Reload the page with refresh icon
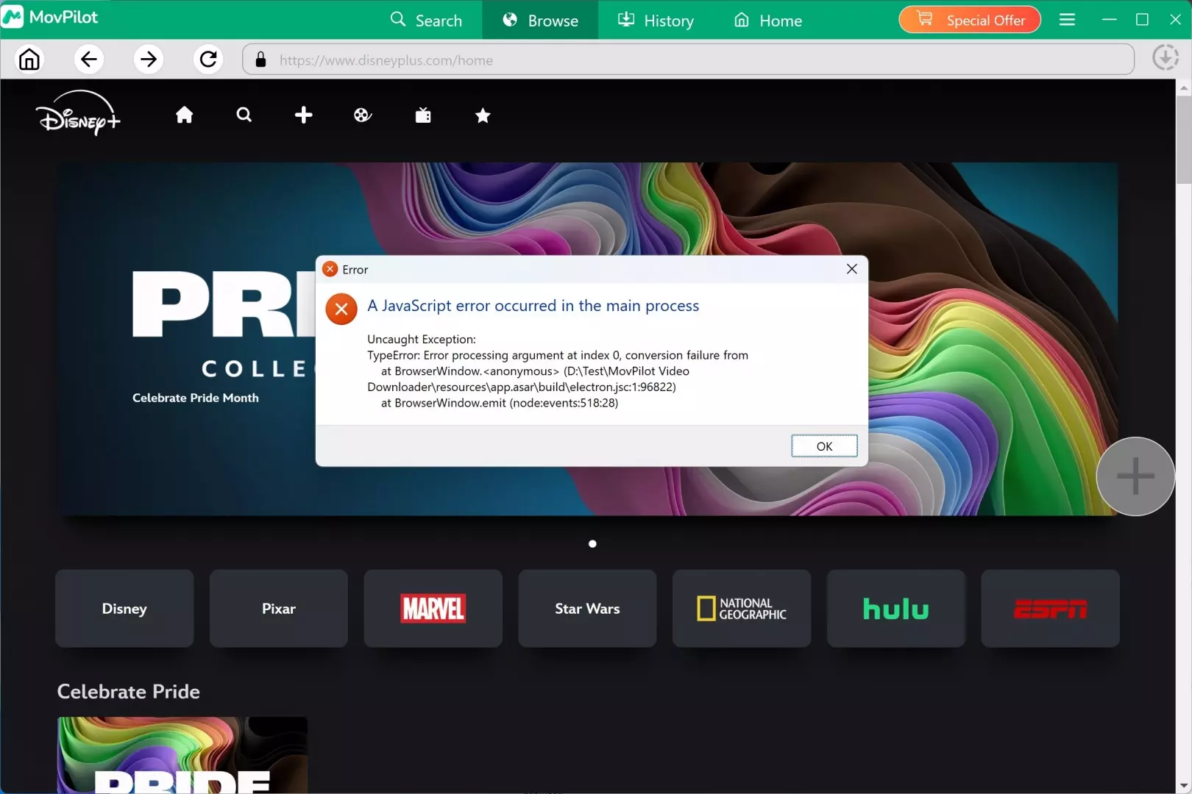 coord(208,59)
